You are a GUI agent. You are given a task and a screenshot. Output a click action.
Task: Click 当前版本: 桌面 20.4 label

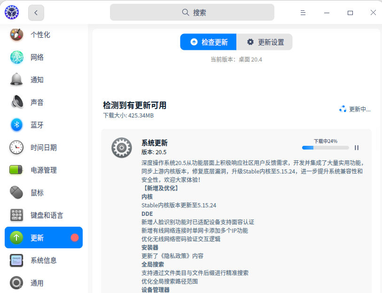coord(236,59)
